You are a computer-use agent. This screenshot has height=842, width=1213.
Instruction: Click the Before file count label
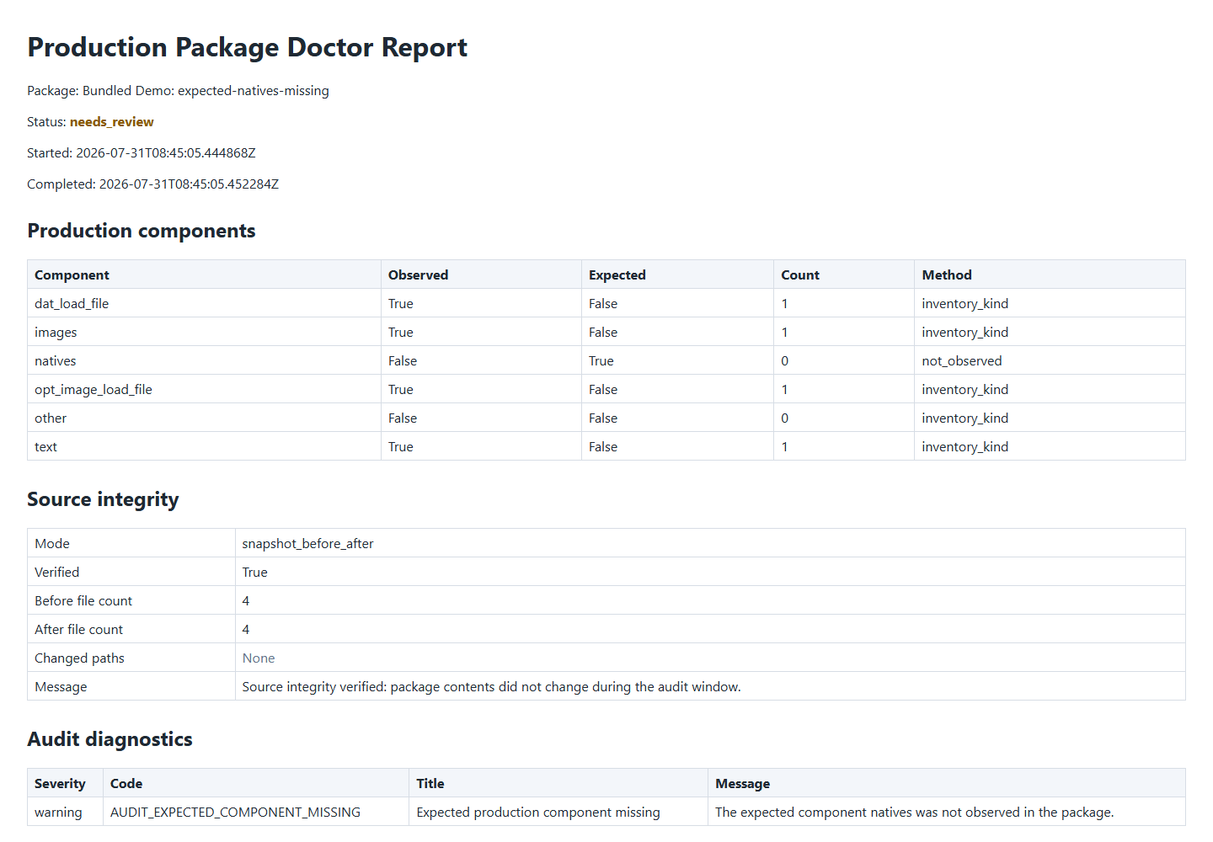(83, 601)
